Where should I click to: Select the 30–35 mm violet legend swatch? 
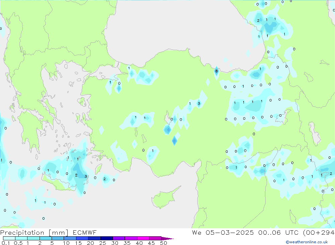(x=119, y=238)
